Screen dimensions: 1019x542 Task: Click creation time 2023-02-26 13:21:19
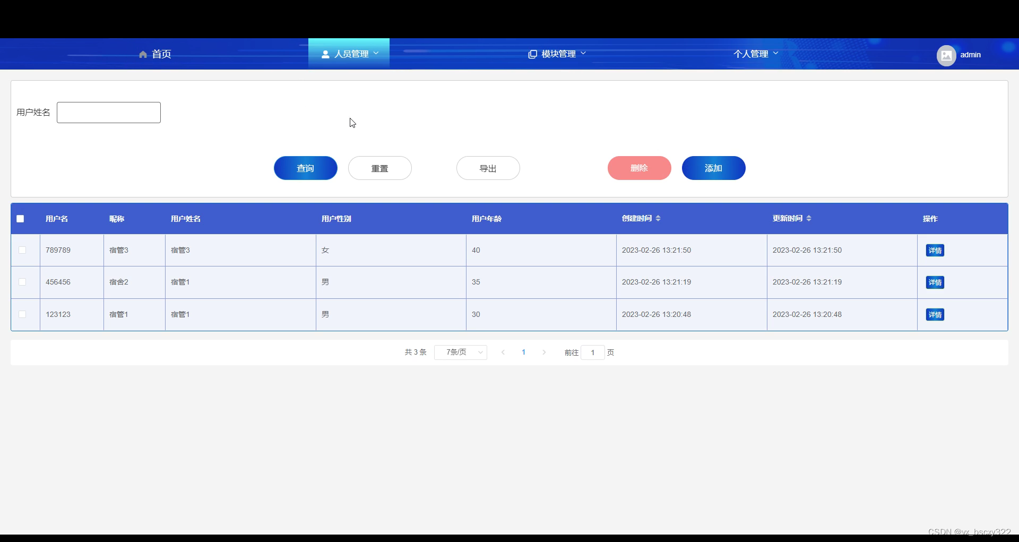657,282
